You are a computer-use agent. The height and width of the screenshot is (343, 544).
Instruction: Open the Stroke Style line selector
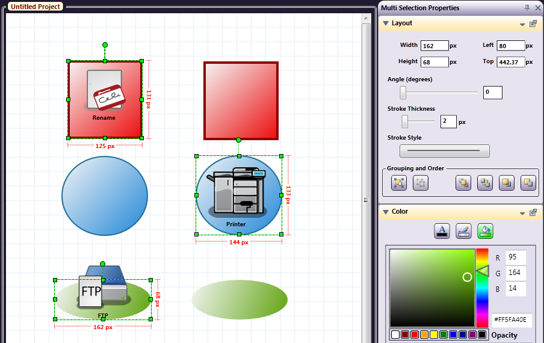(x=445, y=151)
